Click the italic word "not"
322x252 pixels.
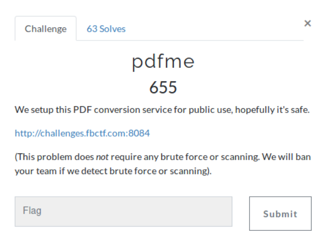[x=101, y=157]
